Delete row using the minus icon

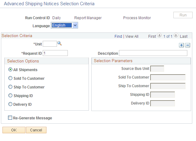(x=187, y=45)
